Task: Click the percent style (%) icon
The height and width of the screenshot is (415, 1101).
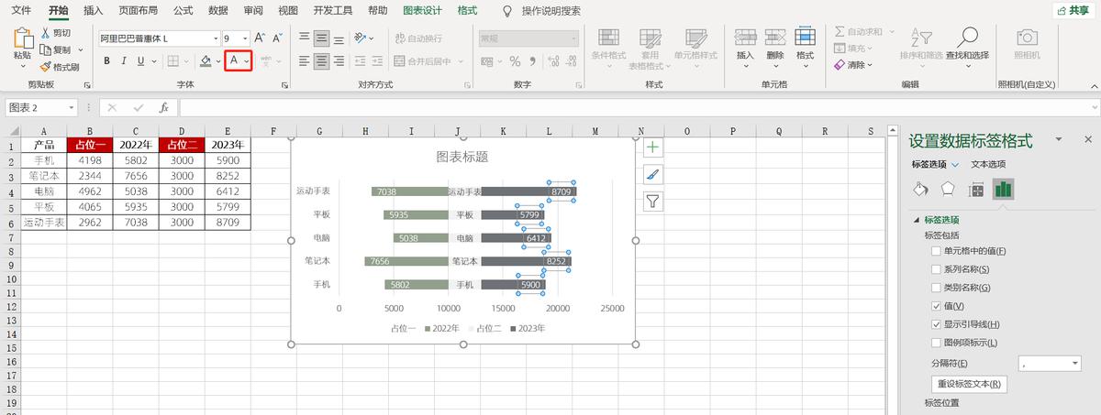Action: pos(515,61)
